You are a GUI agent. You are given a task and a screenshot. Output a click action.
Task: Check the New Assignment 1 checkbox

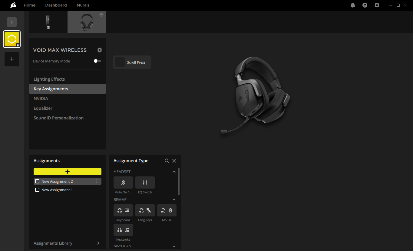coord(37,189)
